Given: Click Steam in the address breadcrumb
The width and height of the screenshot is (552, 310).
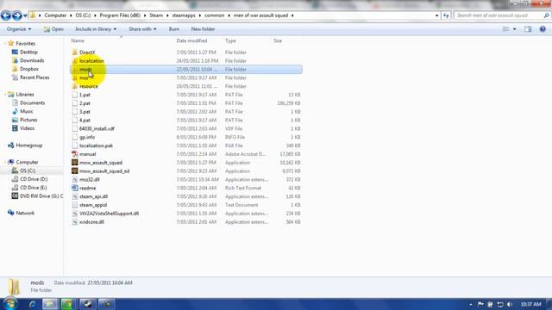Looking at the screenshot, I should [156, 15].
